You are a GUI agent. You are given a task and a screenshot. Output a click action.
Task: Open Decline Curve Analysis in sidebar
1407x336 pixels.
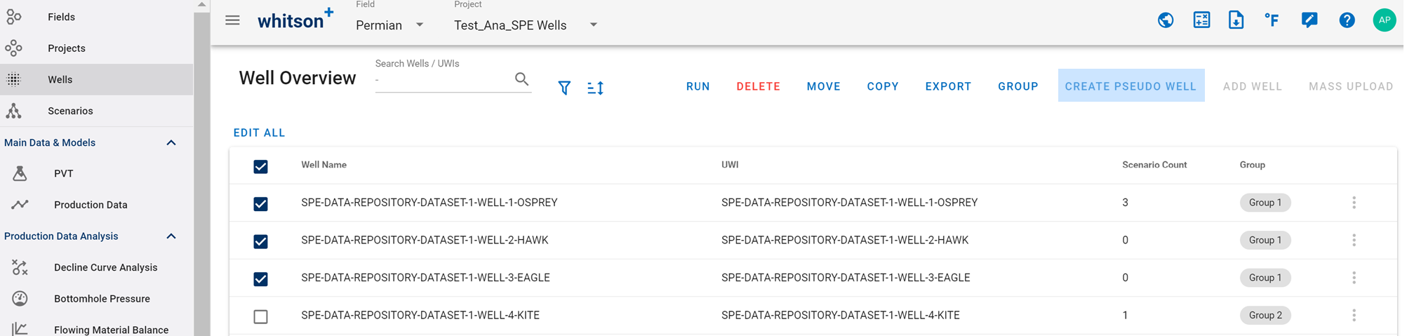pyautogui.click(x=105, y=267)
